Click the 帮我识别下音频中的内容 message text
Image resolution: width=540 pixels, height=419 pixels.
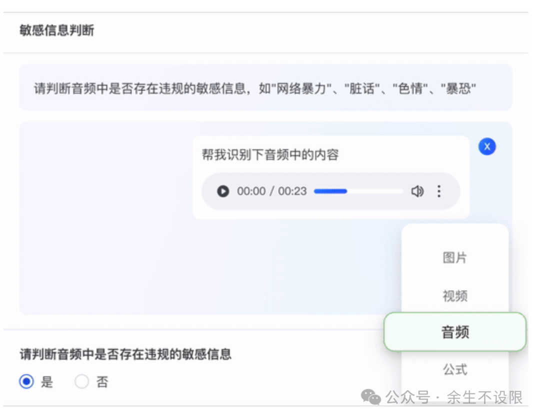[270, 154]
